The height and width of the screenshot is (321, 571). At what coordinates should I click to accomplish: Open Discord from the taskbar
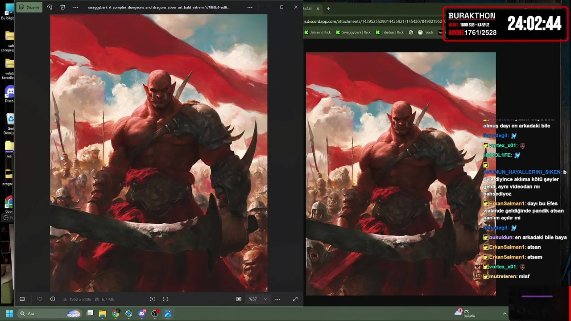142,313
